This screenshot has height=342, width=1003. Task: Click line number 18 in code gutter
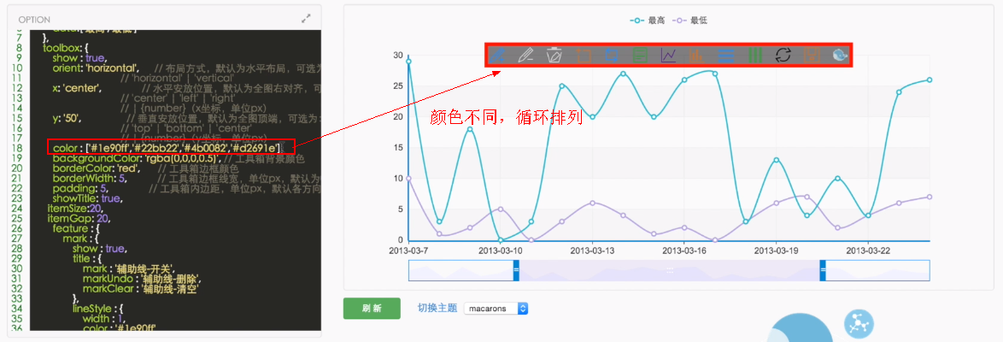19,149
